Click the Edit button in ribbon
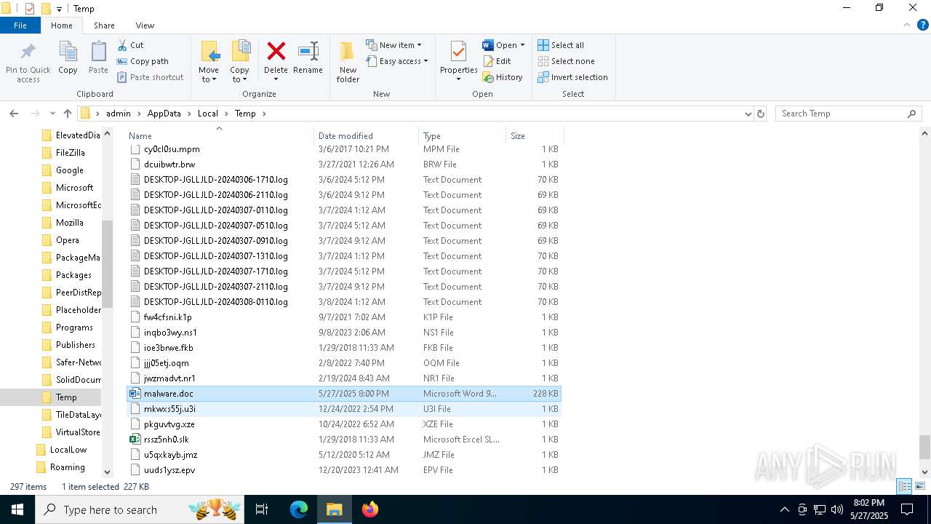 pos(497,61)
